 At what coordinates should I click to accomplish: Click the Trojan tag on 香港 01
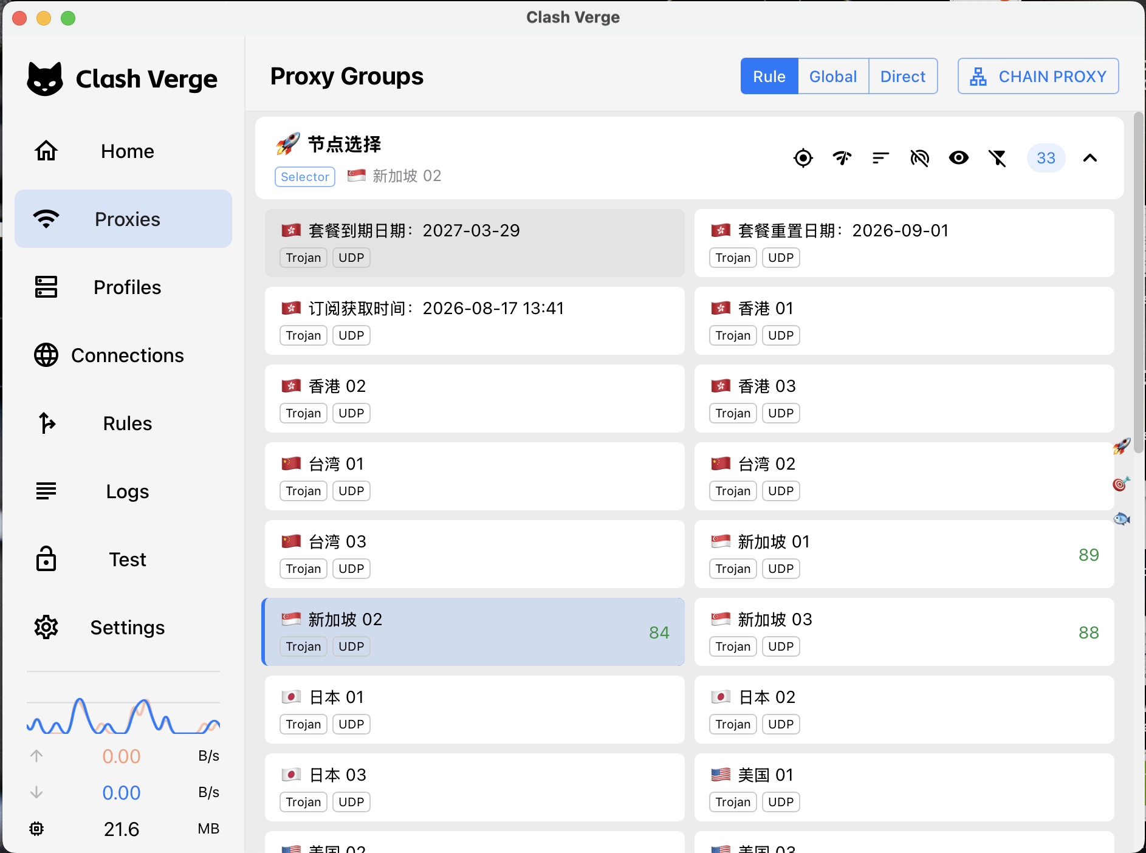tap(733, 335)
